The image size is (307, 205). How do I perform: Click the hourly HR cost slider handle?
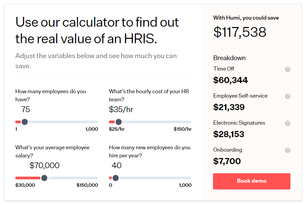coord(119,122)
